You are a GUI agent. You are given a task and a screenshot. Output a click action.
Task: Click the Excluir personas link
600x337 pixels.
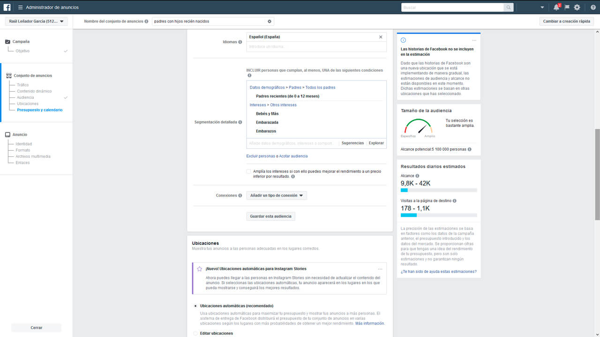coord(261,156)
